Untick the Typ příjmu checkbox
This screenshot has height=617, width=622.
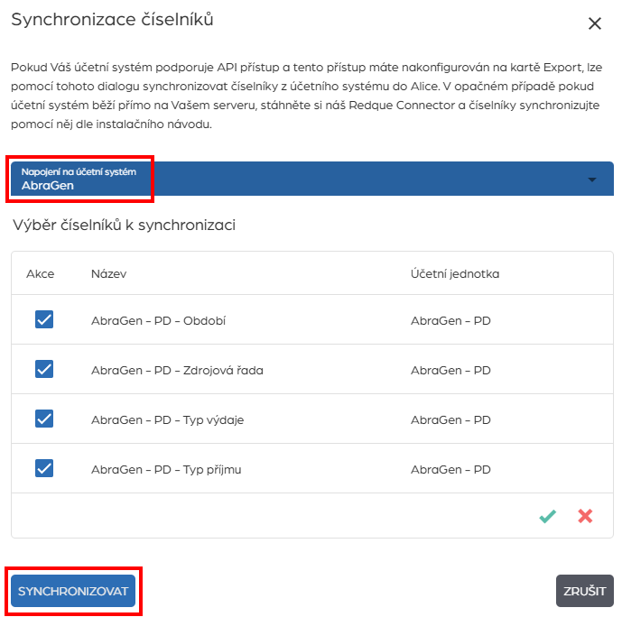tap(43, 468)
